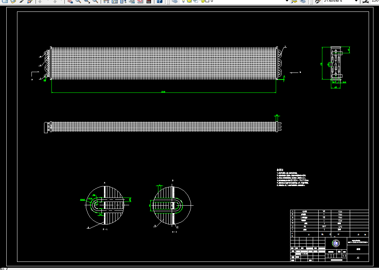
Task: Select quantity 257 in parts list
Action: click(x=324, y=226)
